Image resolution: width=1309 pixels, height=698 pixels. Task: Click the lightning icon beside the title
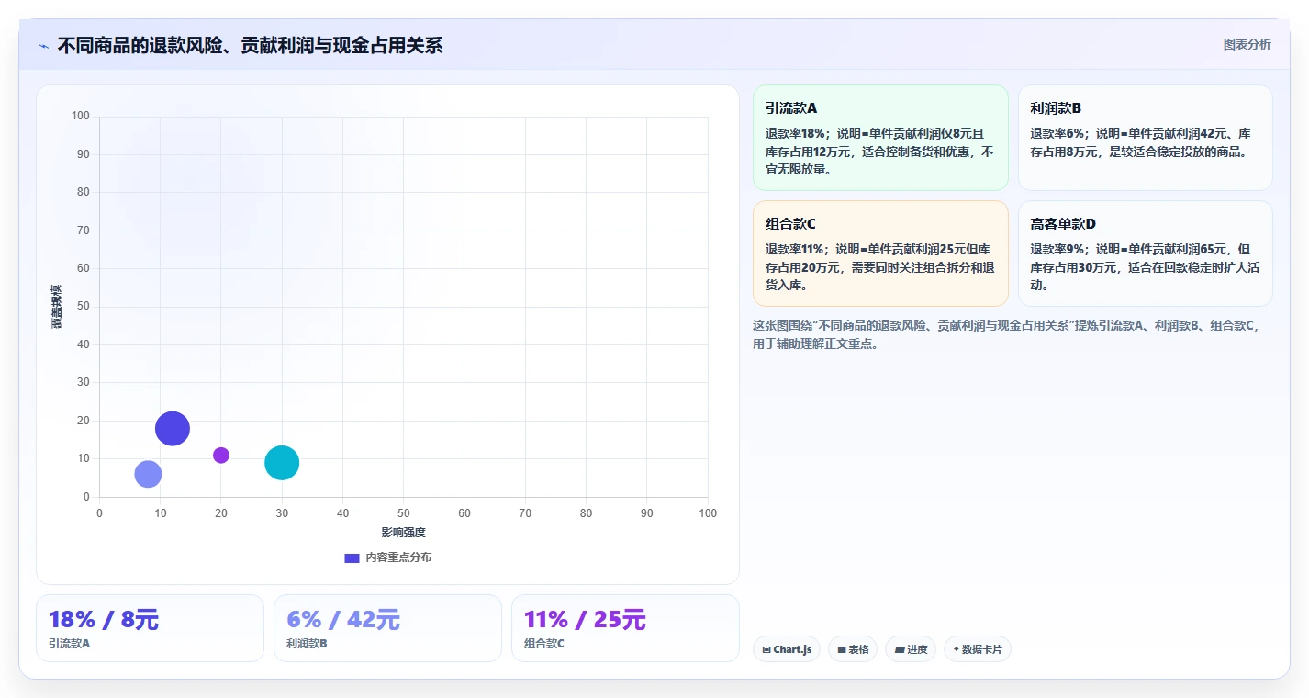(44, 45)
